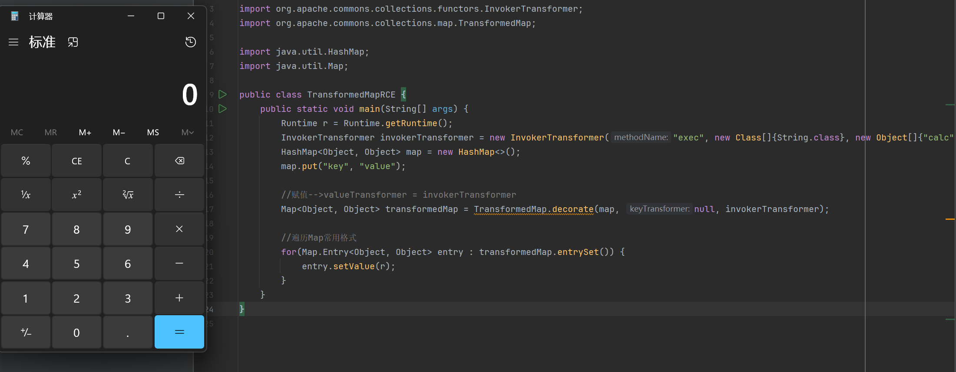Click import InvokerTransformer line in editor

click(411, 9)
